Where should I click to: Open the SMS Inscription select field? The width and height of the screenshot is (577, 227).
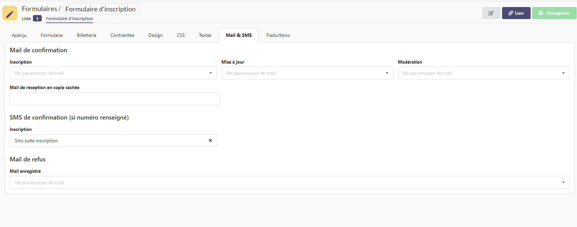tap(108, 141)
